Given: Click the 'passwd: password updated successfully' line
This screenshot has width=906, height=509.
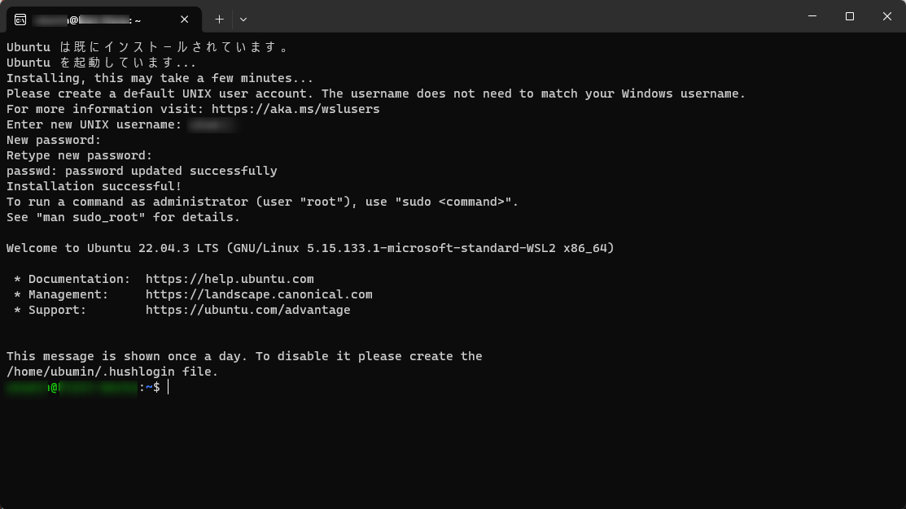Looking at the screenshot, I should 142,171.
